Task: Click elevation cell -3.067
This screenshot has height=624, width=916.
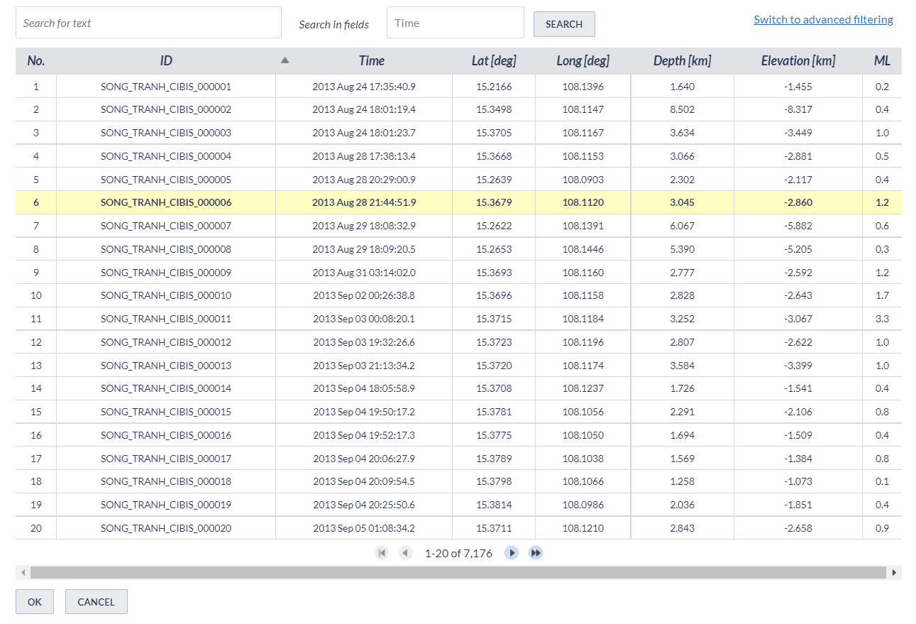Action: (798, 319)
